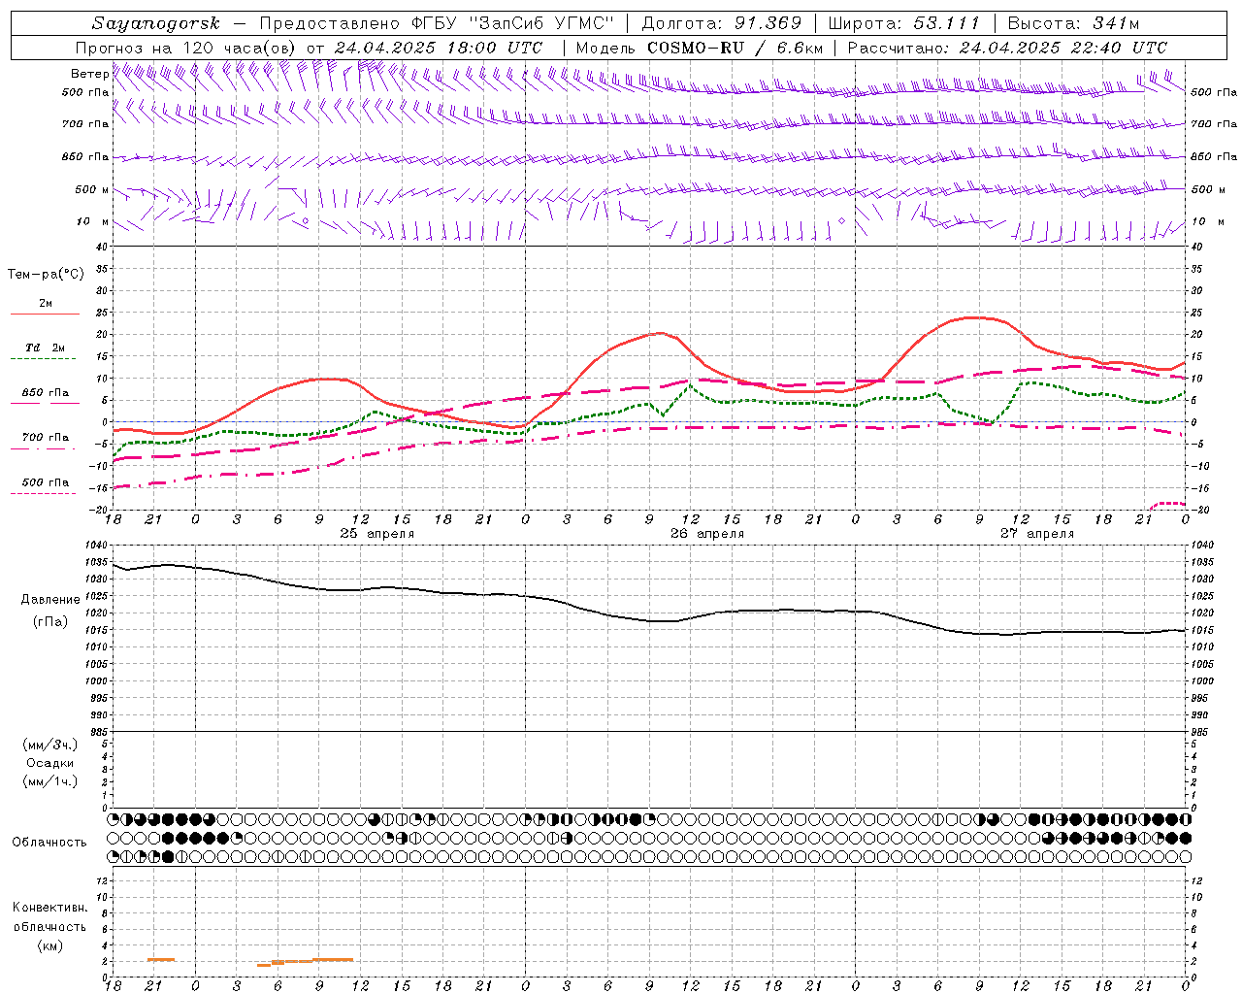Click the (км) unit label under облачность
Screen dimensions: 1242x994
coord(49,945)
